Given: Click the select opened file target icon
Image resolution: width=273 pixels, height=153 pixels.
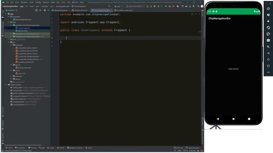Looking at the screenshot, I should click(36, 10).
